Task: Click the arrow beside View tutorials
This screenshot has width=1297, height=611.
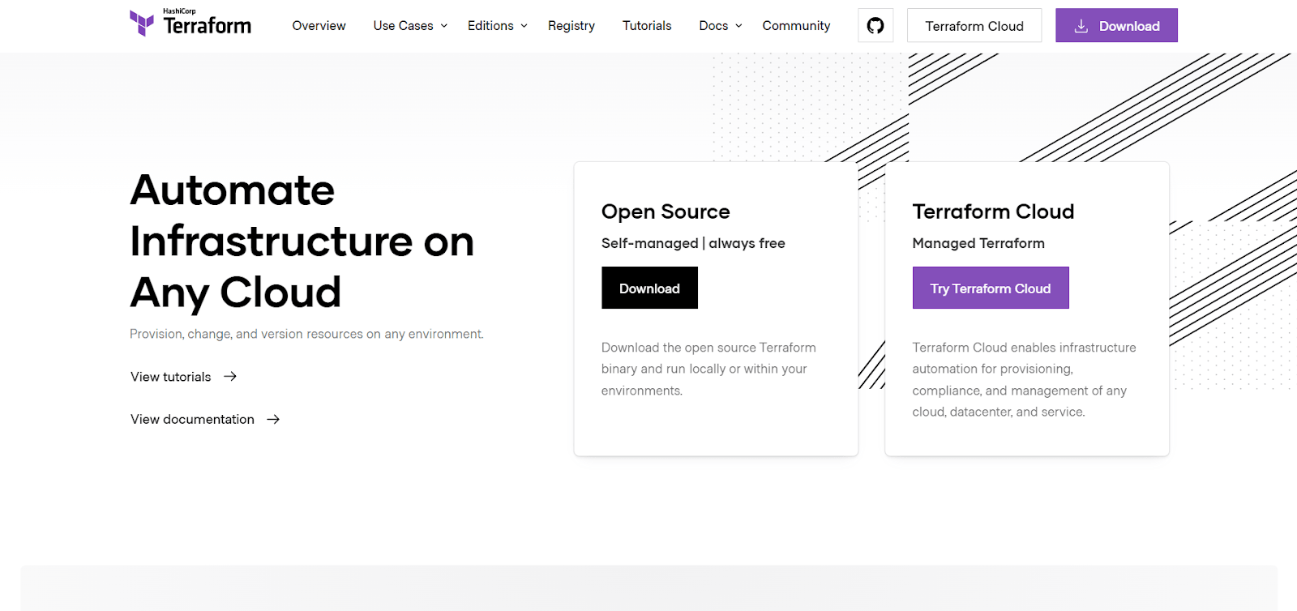Action: click(x=230, y=376)
